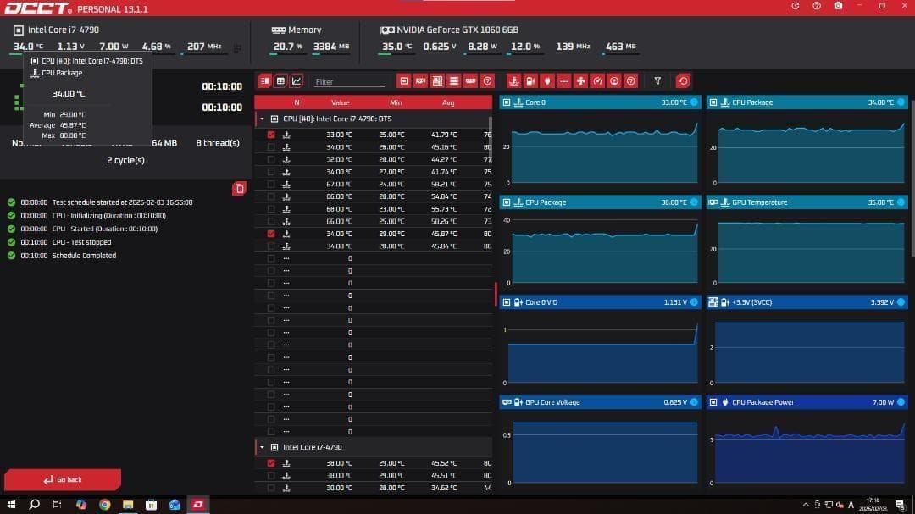The width and height of the screenshot is (915, 514).
Task: Click the funnel filter icon
Action: coord(657,81)
